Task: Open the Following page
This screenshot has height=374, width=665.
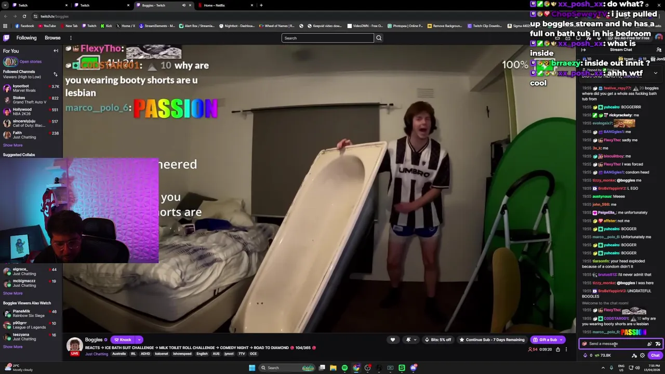Action: click(26, 38)
